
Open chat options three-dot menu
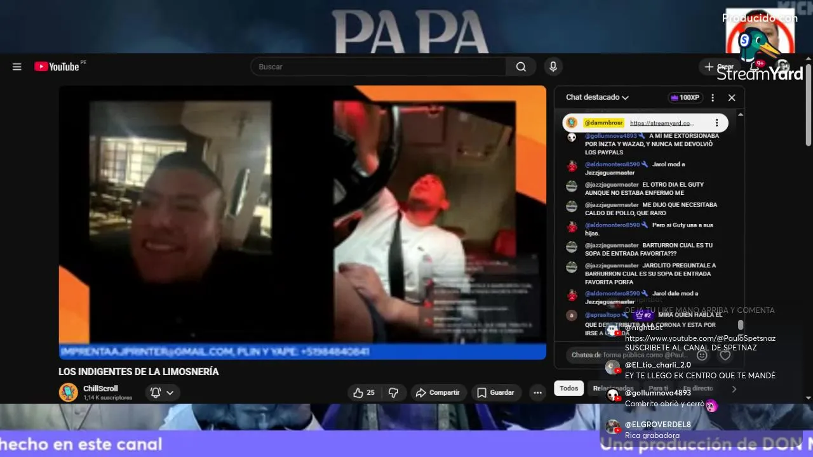(713, 98)
